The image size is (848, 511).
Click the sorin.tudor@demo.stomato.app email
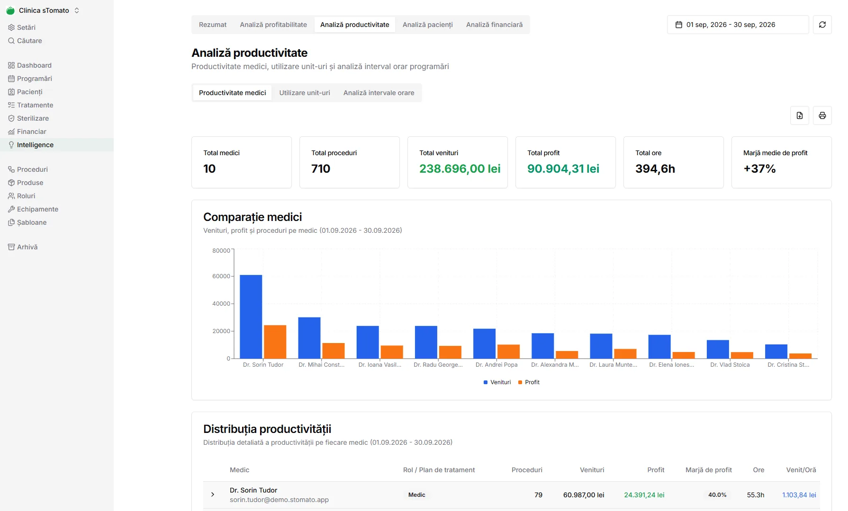tap(279, 500)
